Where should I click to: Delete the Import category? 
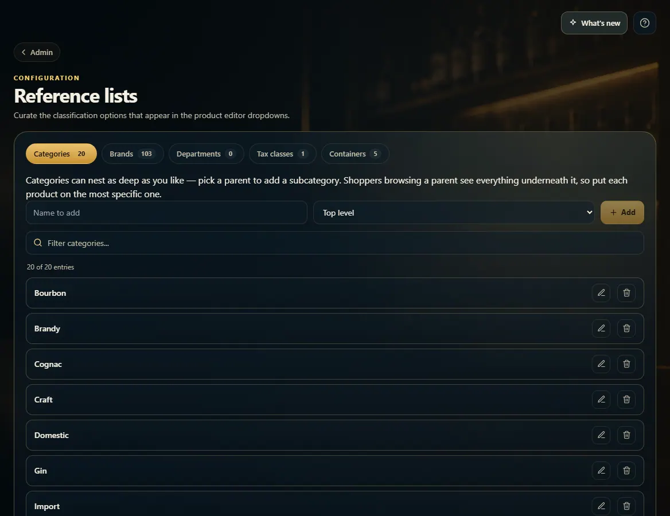626,506
